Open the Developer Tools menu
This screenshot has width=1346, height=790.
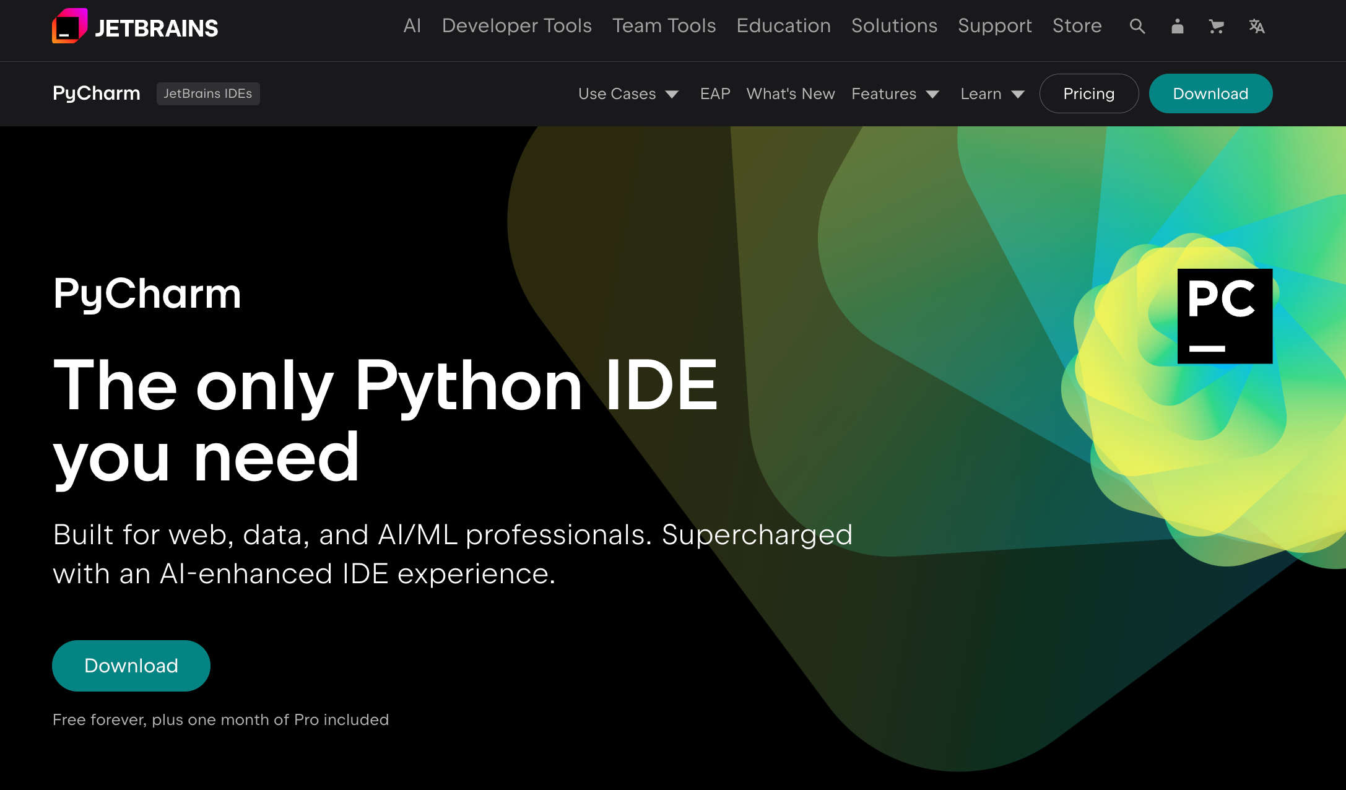coord(517,26)
